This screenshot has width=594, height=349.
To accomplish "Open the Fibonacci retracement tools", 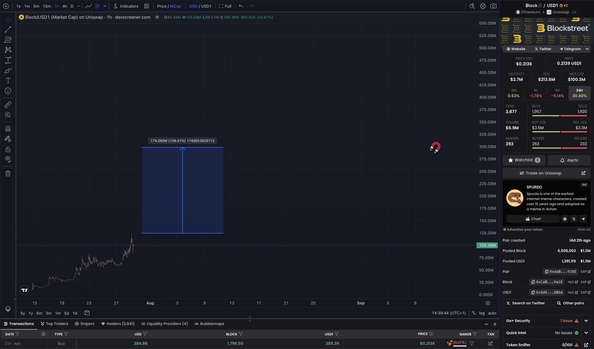I will [8, 40].
